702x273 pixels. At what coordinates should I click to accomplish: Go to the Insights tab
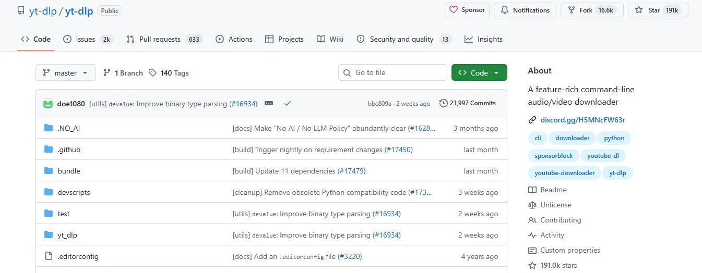tap(483, 39)
